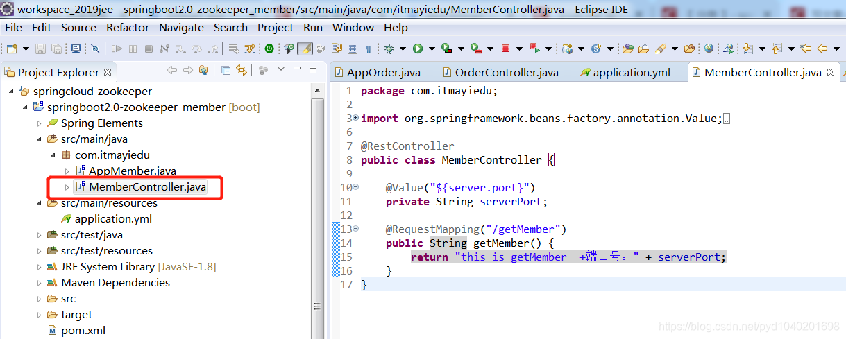The height and width of the screenshot is (339, 846).
Task: Click the Back navigation yellow arrow
Action: [822, 49]
